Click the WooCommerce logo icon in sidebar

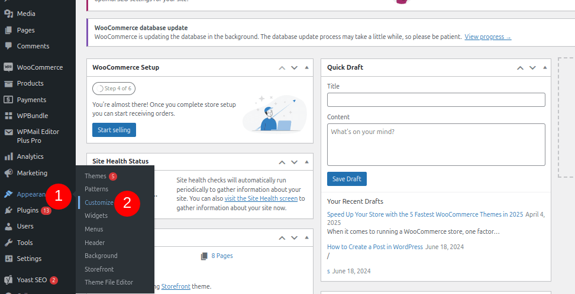point(8,67)
